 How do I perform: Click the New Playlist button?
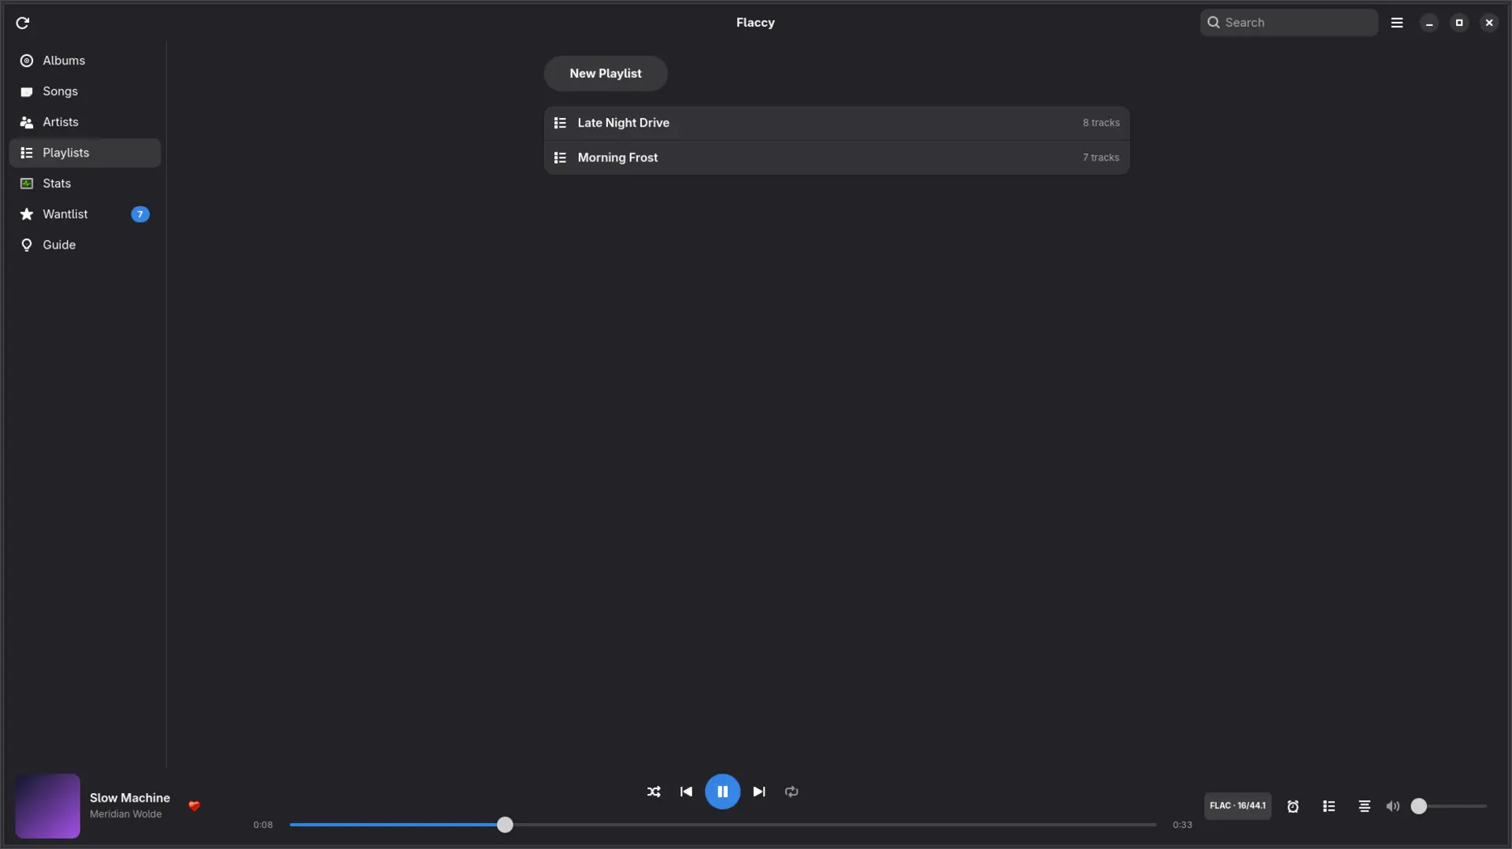606,73
